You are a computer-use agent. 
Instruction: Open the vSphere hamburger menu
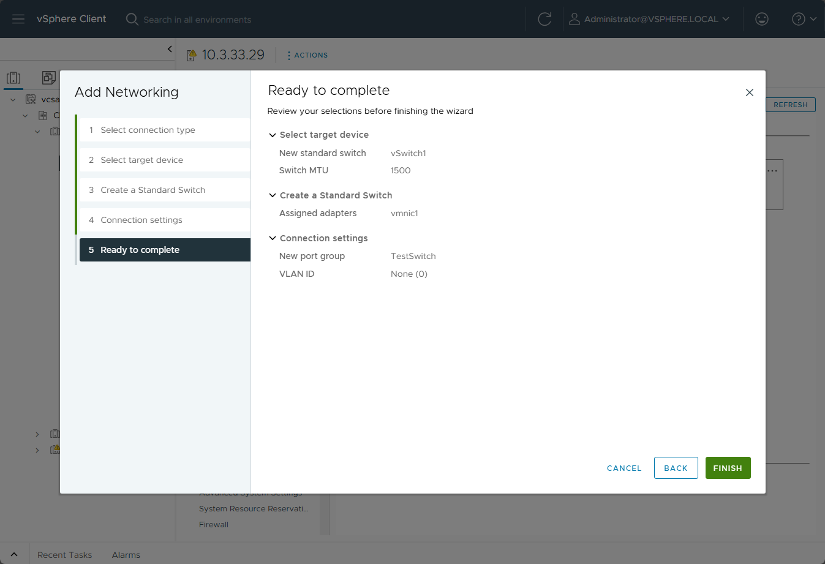18,19
